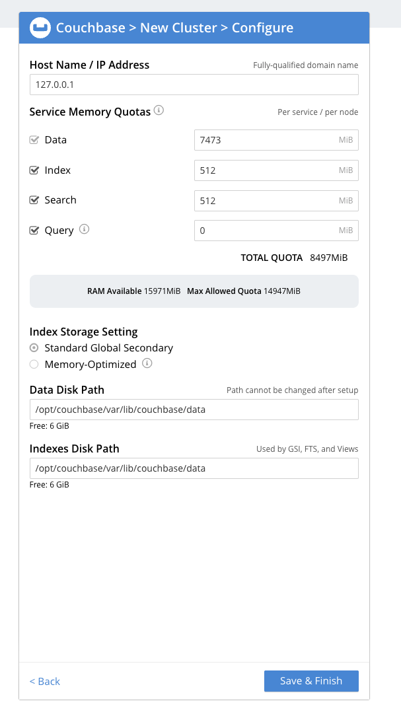The image size is (401, 722).
Task: Click the Data Disk Path field
Action: [194, 409]
